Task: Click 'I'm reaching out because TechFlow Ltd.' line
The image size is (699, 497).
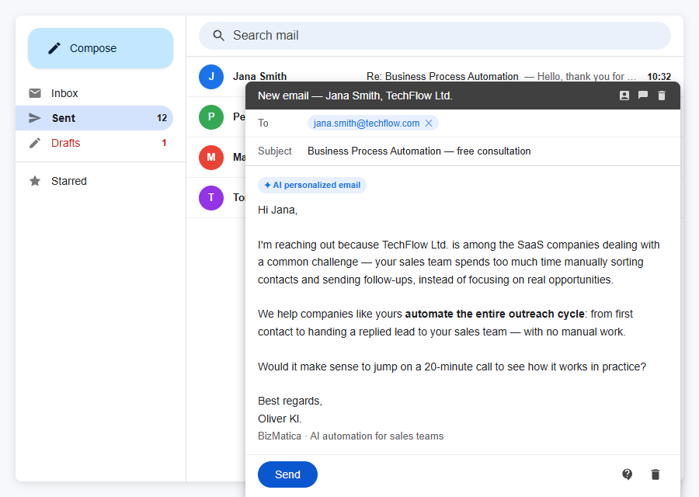Action: (x=459, y=245)
